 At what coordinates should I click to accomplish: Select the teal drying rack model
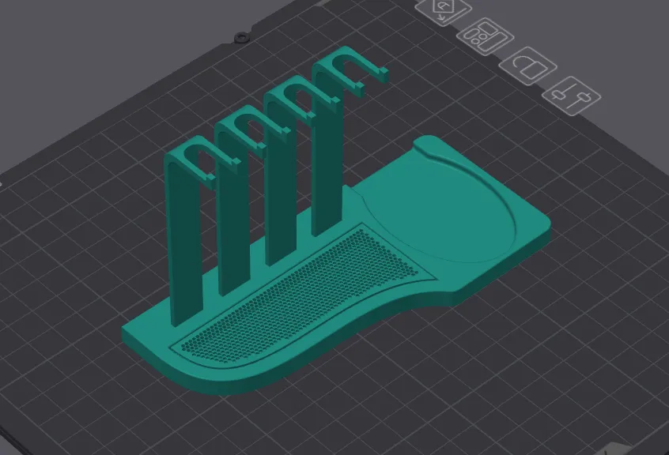click(x=316, y=300)
